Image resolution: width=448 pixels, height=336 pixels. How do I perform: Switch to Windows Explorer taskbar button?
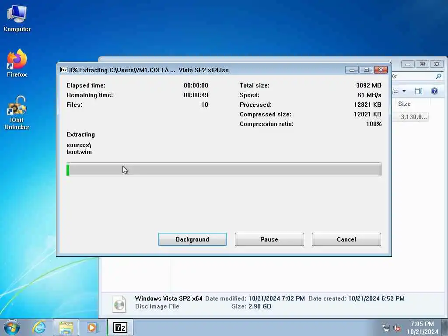(66, 327)
